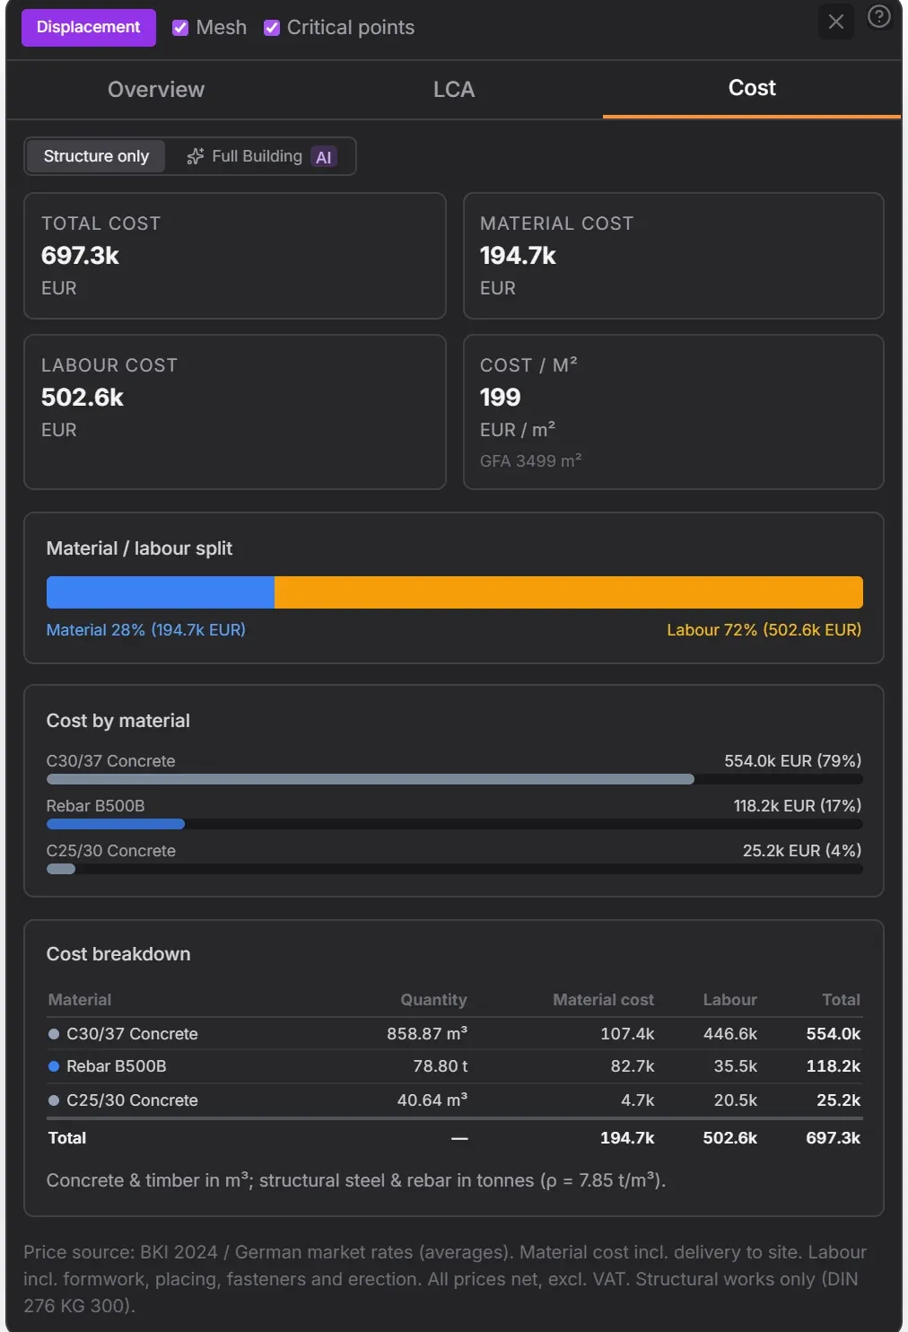This screenshot has width=908, height=1332.
Task: Click the 107.4k material cost cell
Action: click(627, 1034)
